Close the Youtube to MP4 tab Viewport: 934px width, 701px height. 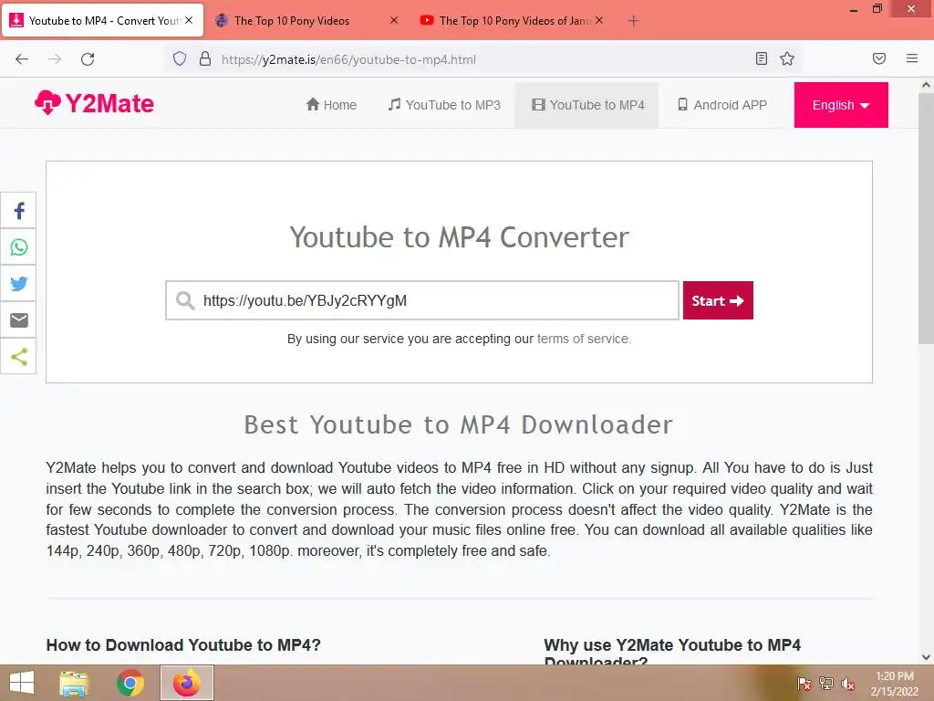point(189,20)
